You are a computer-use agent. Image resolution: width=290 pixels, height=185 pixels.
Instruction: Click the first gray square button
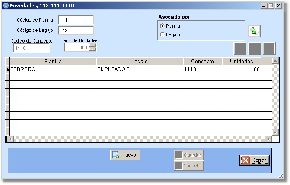pos(240,49)
